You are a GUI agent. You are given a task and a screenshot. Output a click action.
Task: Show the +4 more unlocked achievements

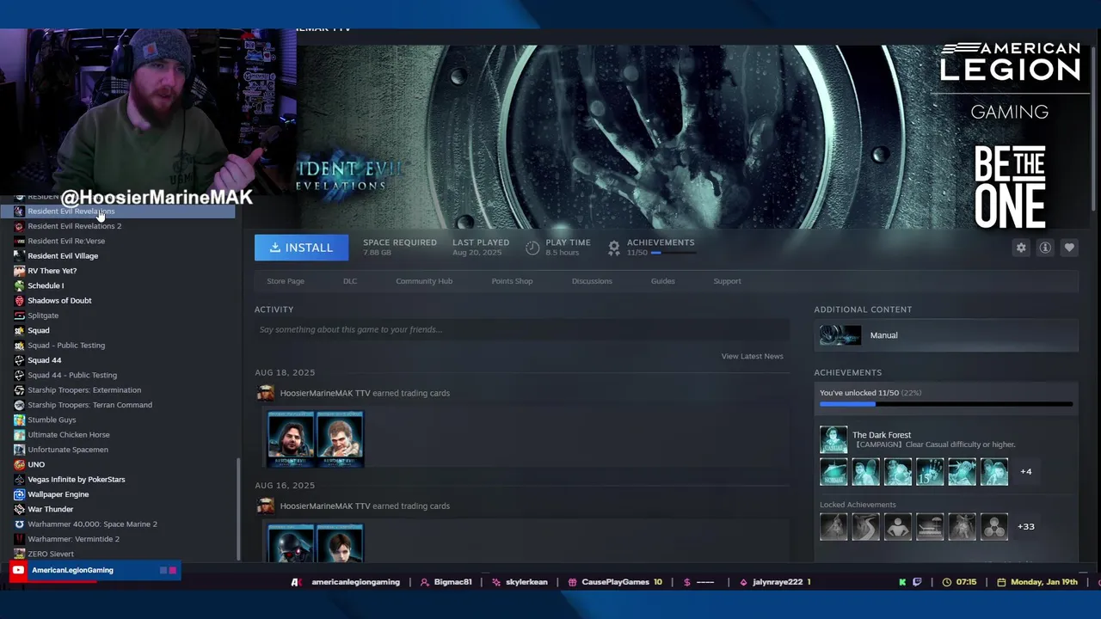click(x=1025, y=471)
